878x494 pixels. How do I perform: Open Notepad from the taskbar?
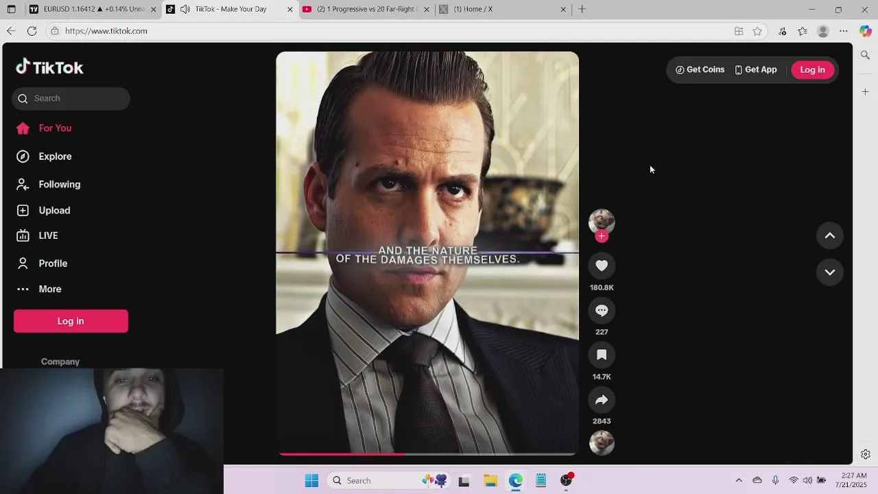click(x=541, y=481)
